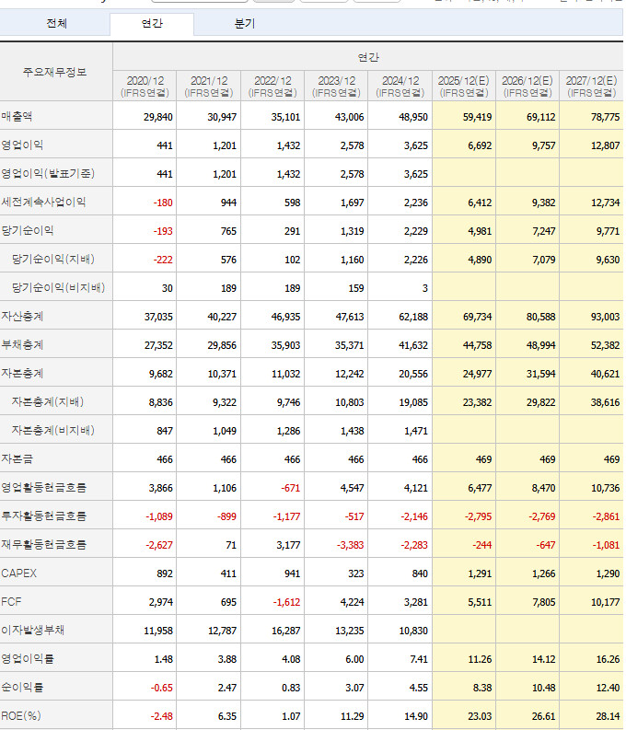Click the 2024 자본총계 value 20,556
626x730 pixels.
click(413, 374)
